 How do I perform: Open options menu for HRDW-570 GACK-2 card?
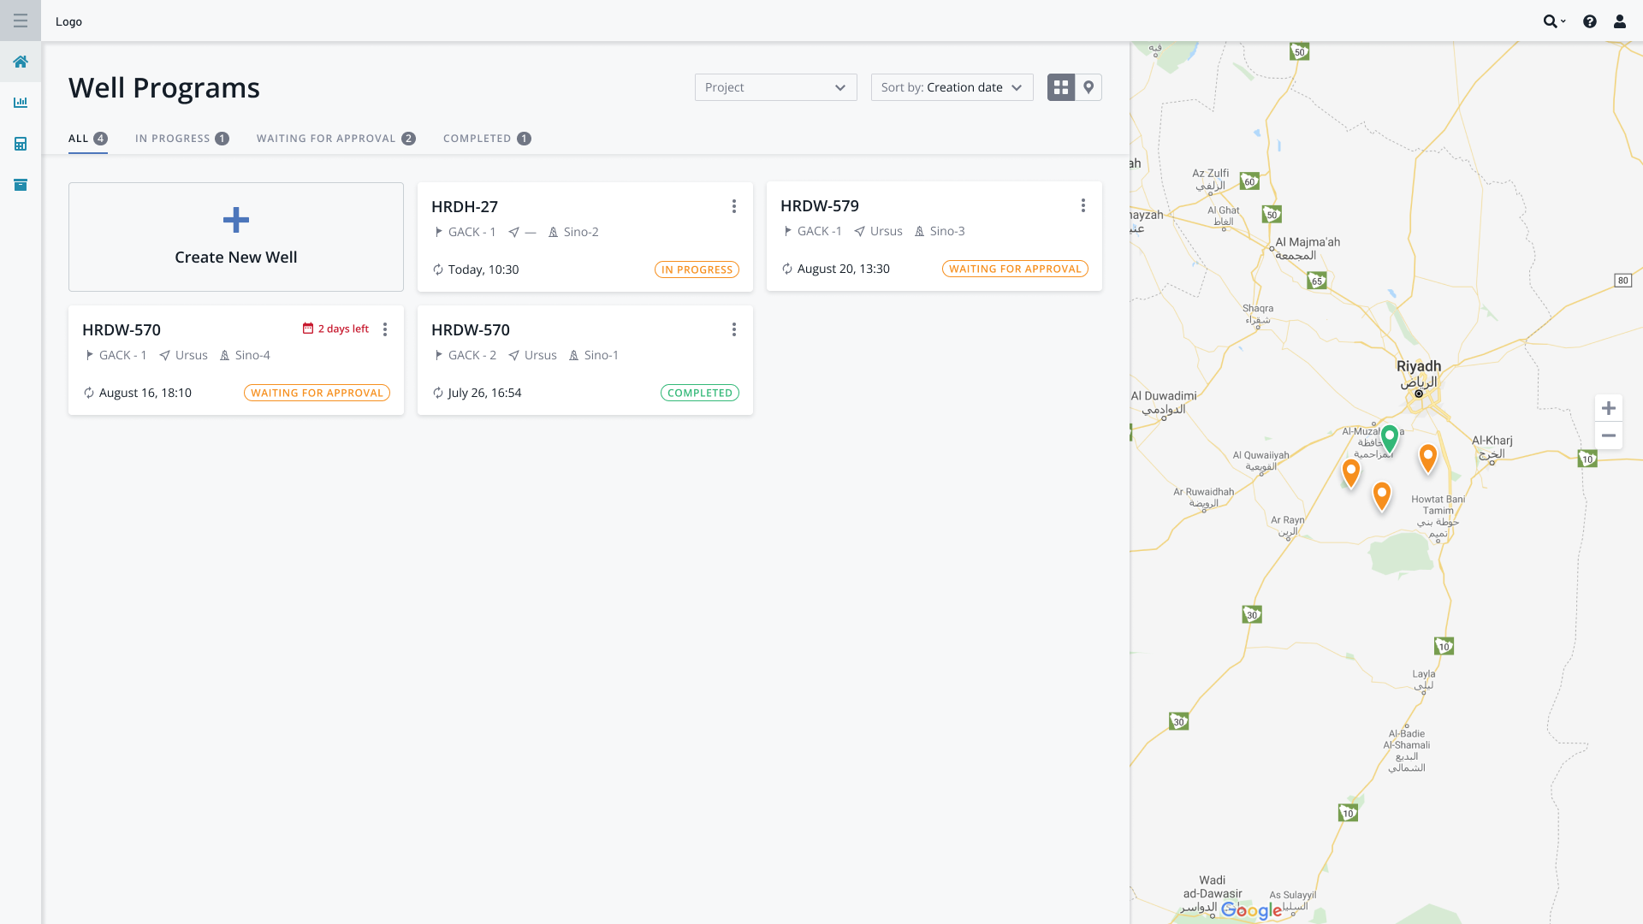734,329
